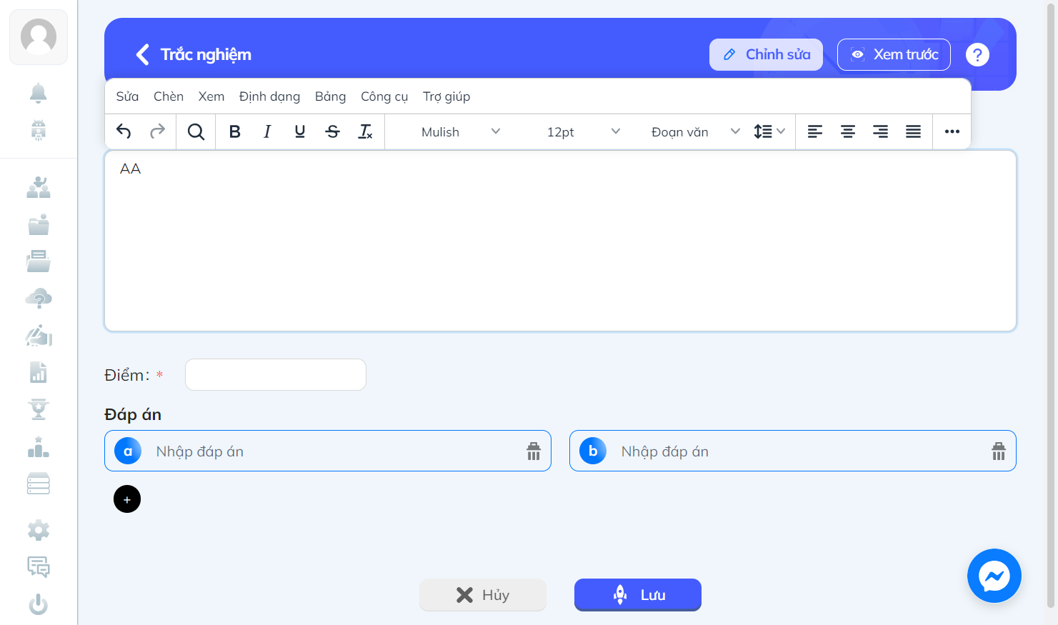Image resolution: width=1058 pixels, height=625 pixels.
Task: Align text left
Action: pos(815,131)
